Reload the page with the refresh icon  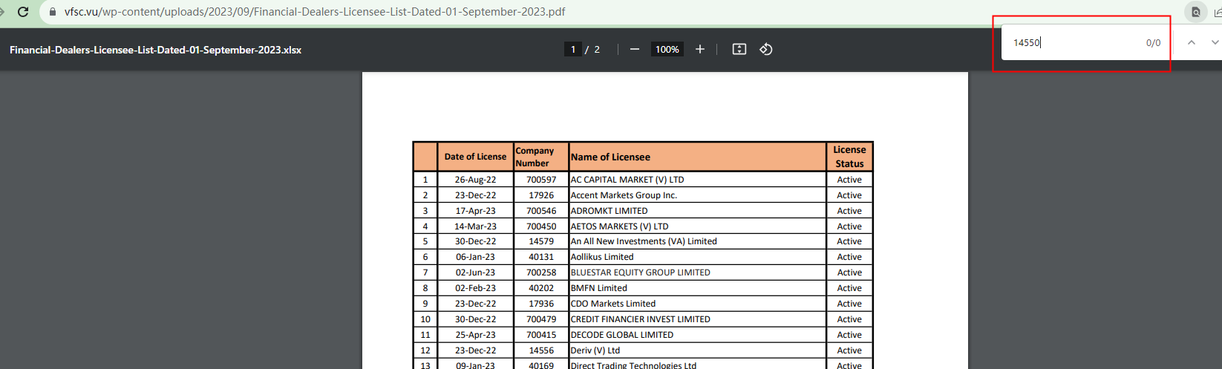coord(23,12)
